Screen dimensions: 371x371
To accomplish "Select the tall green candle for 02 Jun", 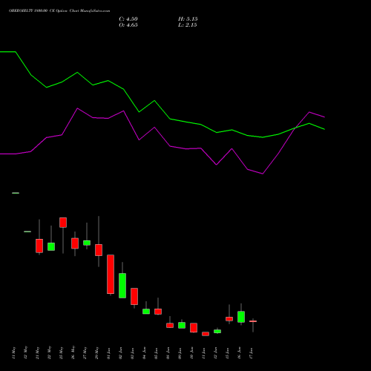I will (x=122, y=286).
